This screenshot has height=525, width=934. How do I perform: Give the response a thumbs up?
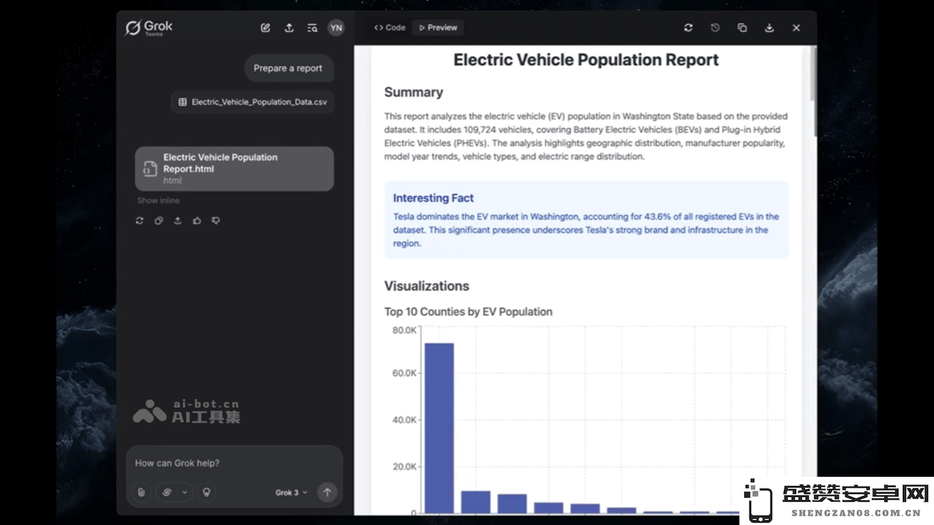tap(197, 221)
